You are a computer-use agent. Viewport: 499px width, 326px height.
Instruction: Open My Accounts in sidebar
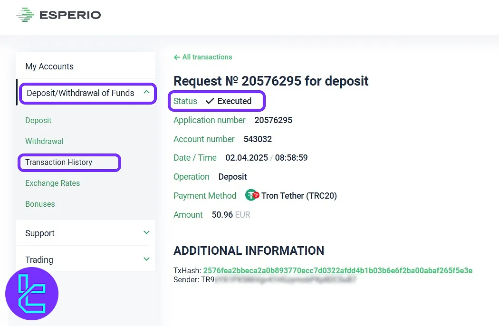[49, 66]
